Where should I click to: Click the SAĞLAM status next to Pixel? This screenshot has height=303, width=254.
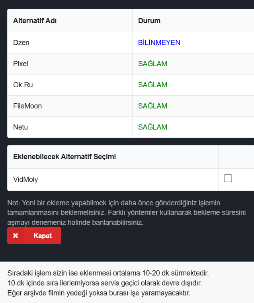point(152,63)
